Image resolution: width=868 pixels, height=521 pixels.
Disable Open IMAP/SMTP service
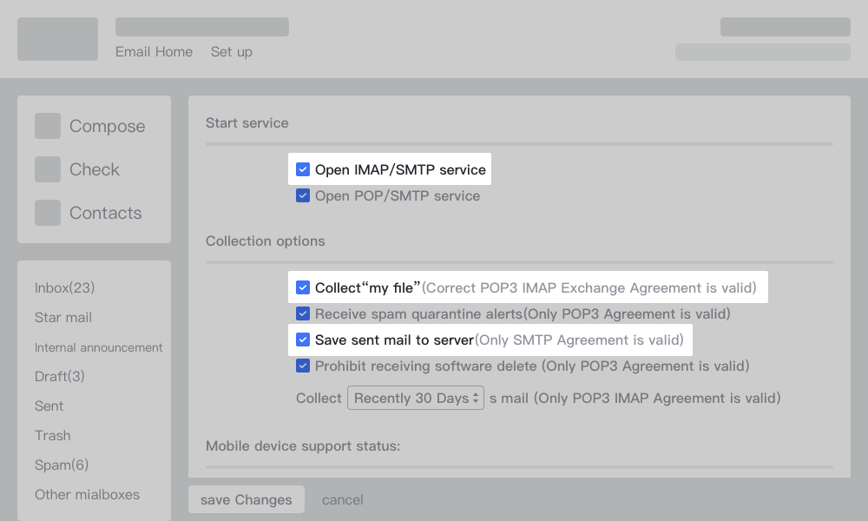[x=303, y=169]
